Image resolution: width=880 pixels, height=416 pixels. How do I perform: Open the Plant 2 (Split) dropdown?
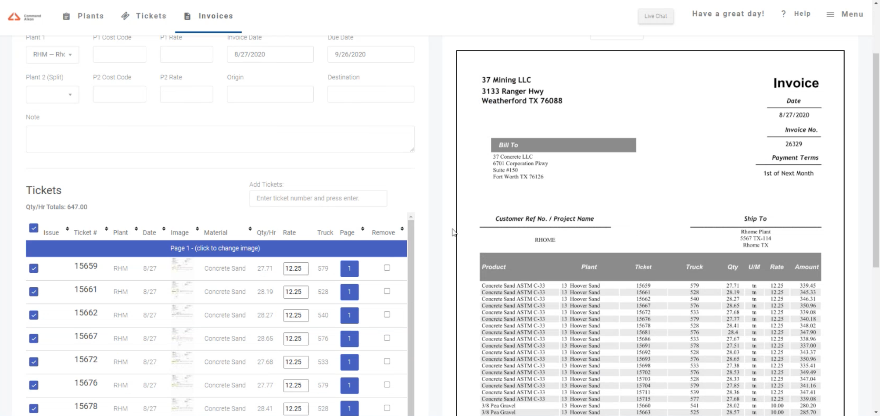click(52, 95)
